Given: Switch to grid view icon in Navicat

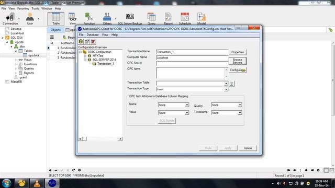Looking at the screenshot, I should (326, 170).
